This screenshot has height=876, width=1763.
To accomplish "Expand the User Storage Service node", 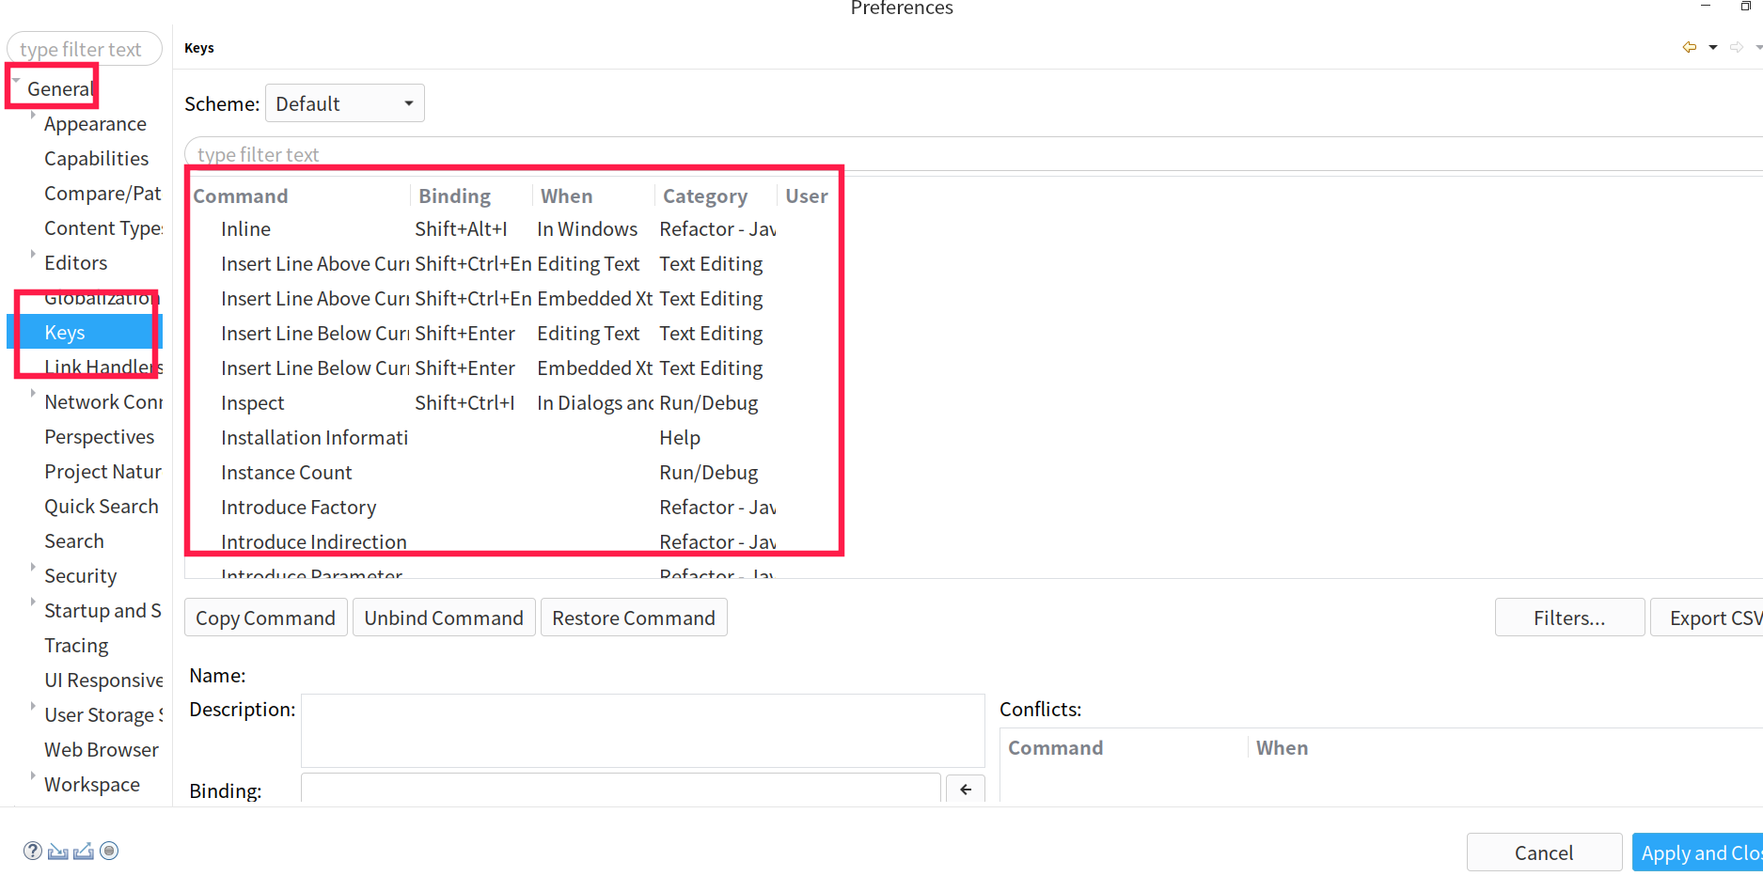I will coord(33,707).
